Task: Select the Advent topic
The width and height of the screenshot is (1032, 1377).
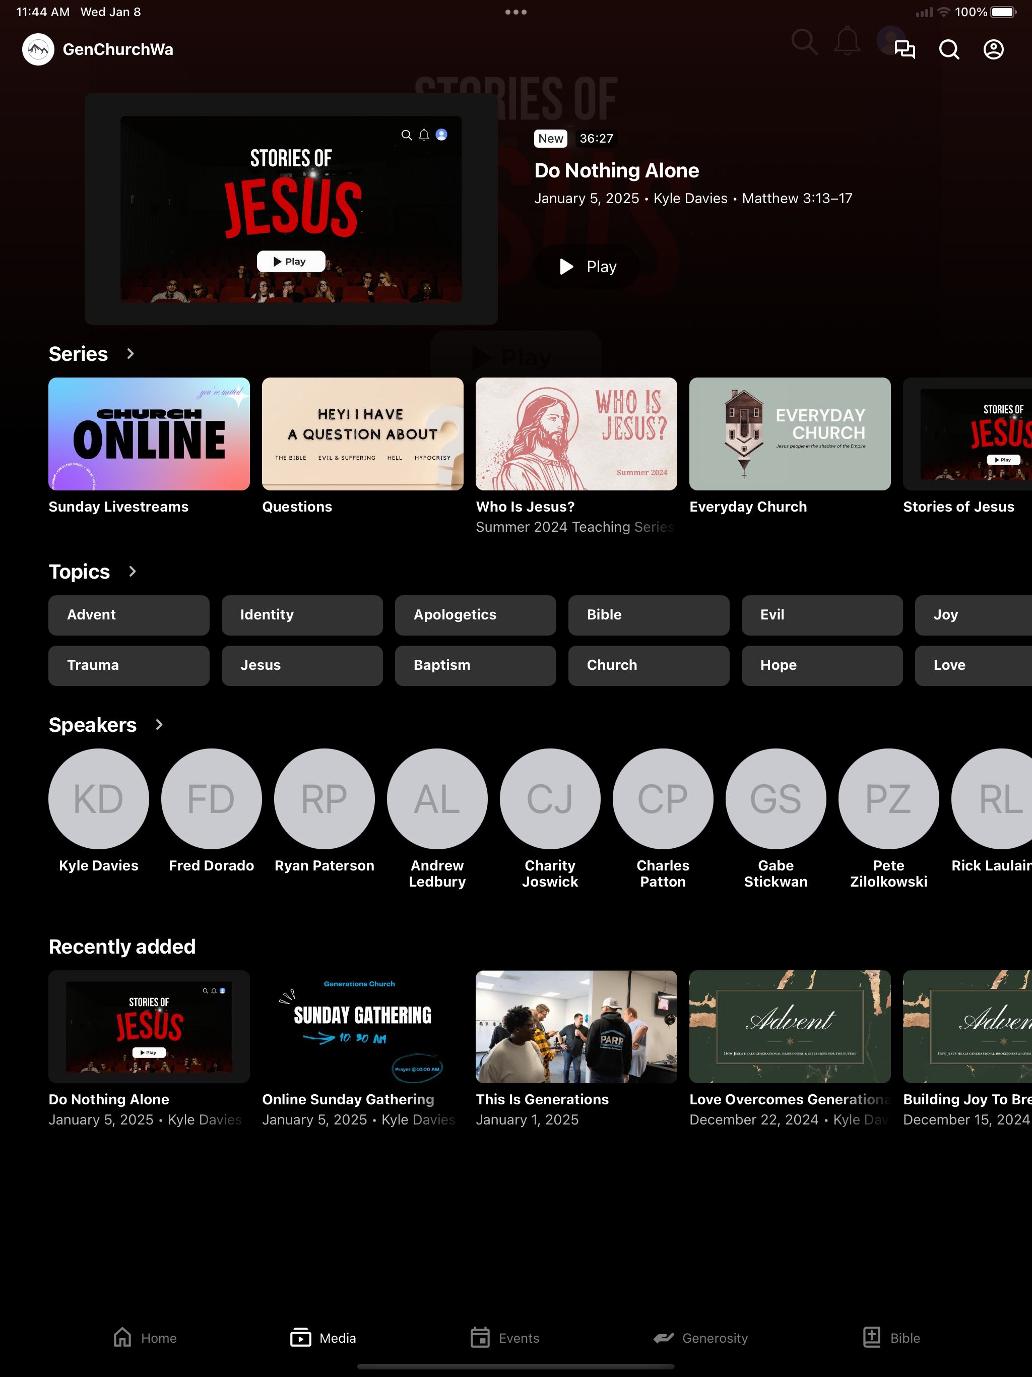Action: (129, 615)
